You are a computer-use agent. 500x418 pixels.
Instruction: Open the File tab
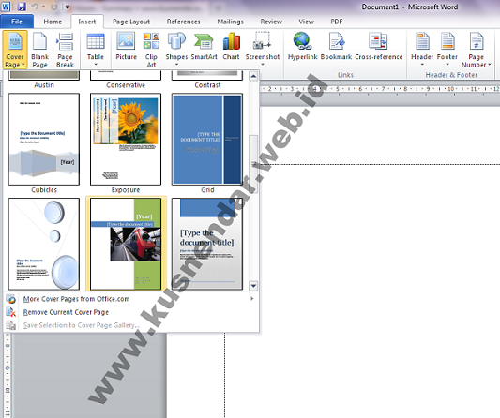17,22
